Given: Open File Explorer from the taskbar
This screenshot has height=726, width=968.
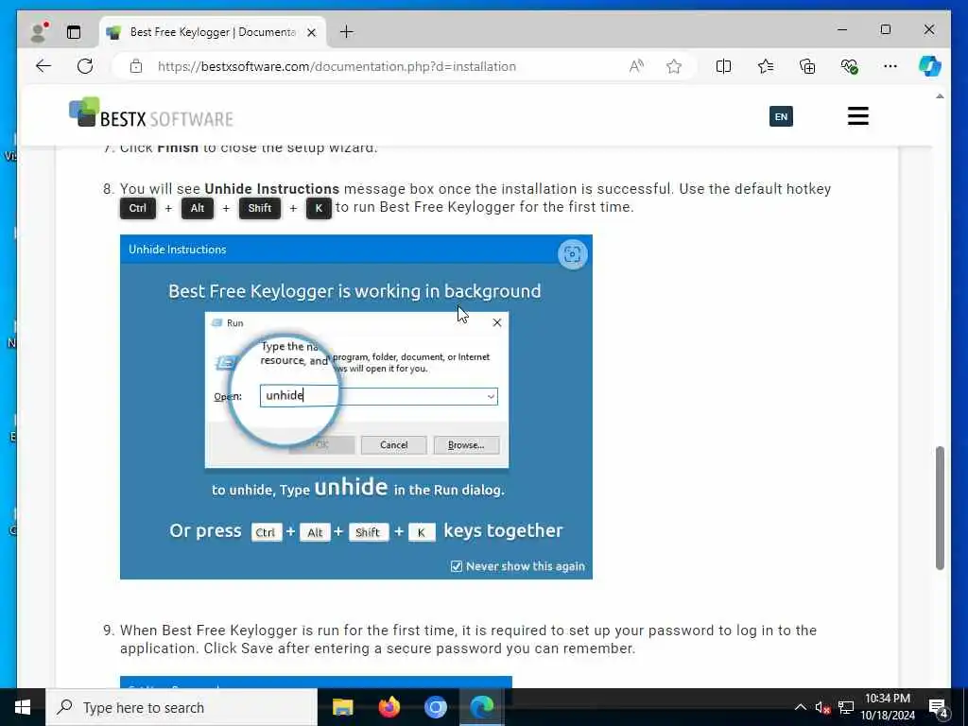Looking at the screenshot, I should (342, 707).
